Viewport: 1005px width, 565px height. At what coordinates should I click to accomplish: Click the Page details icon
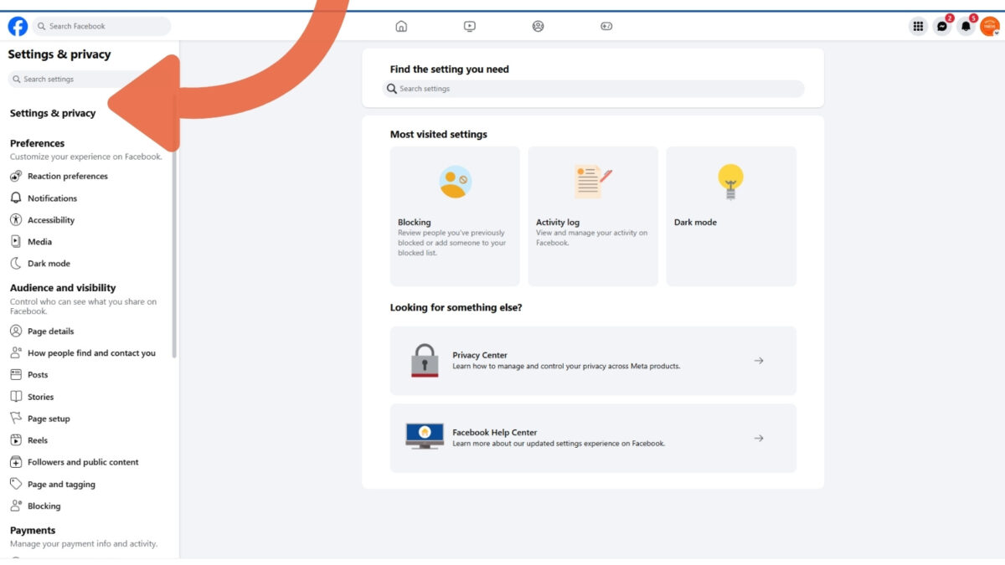pyautogui.click(x=16, y=331)
